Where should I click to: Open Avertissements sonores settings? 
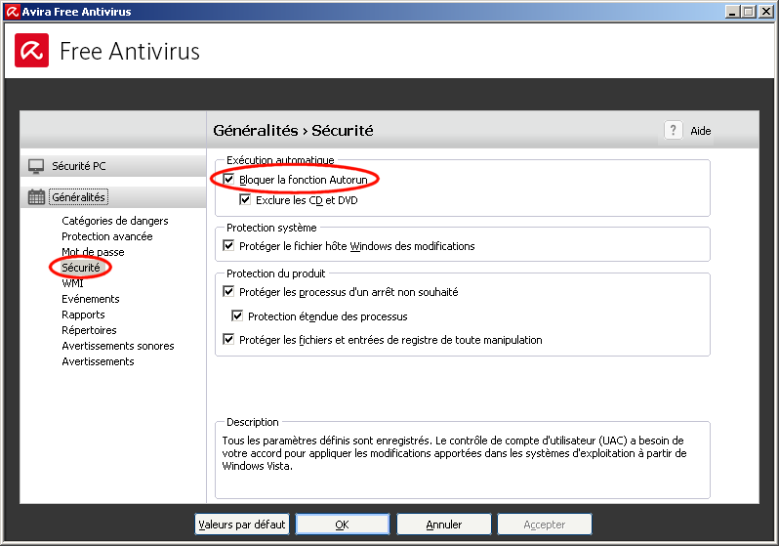pyautogui.click(x=118, y=346)
